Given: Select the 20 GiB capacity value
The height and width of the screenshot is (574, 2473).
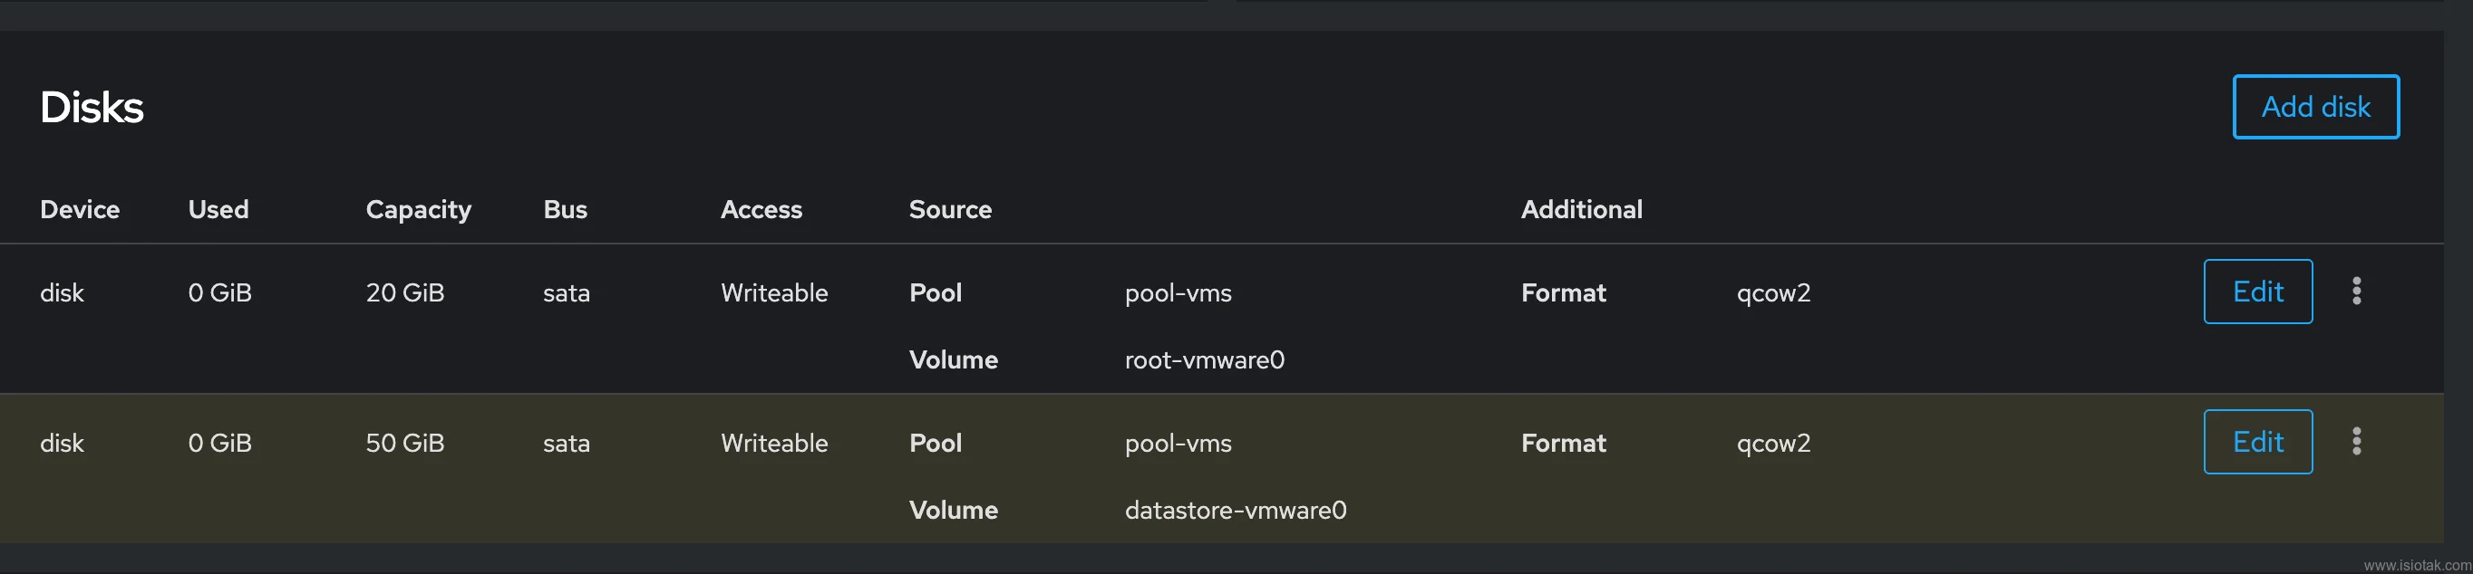Looking at the screenshot, I should point(405,292).
